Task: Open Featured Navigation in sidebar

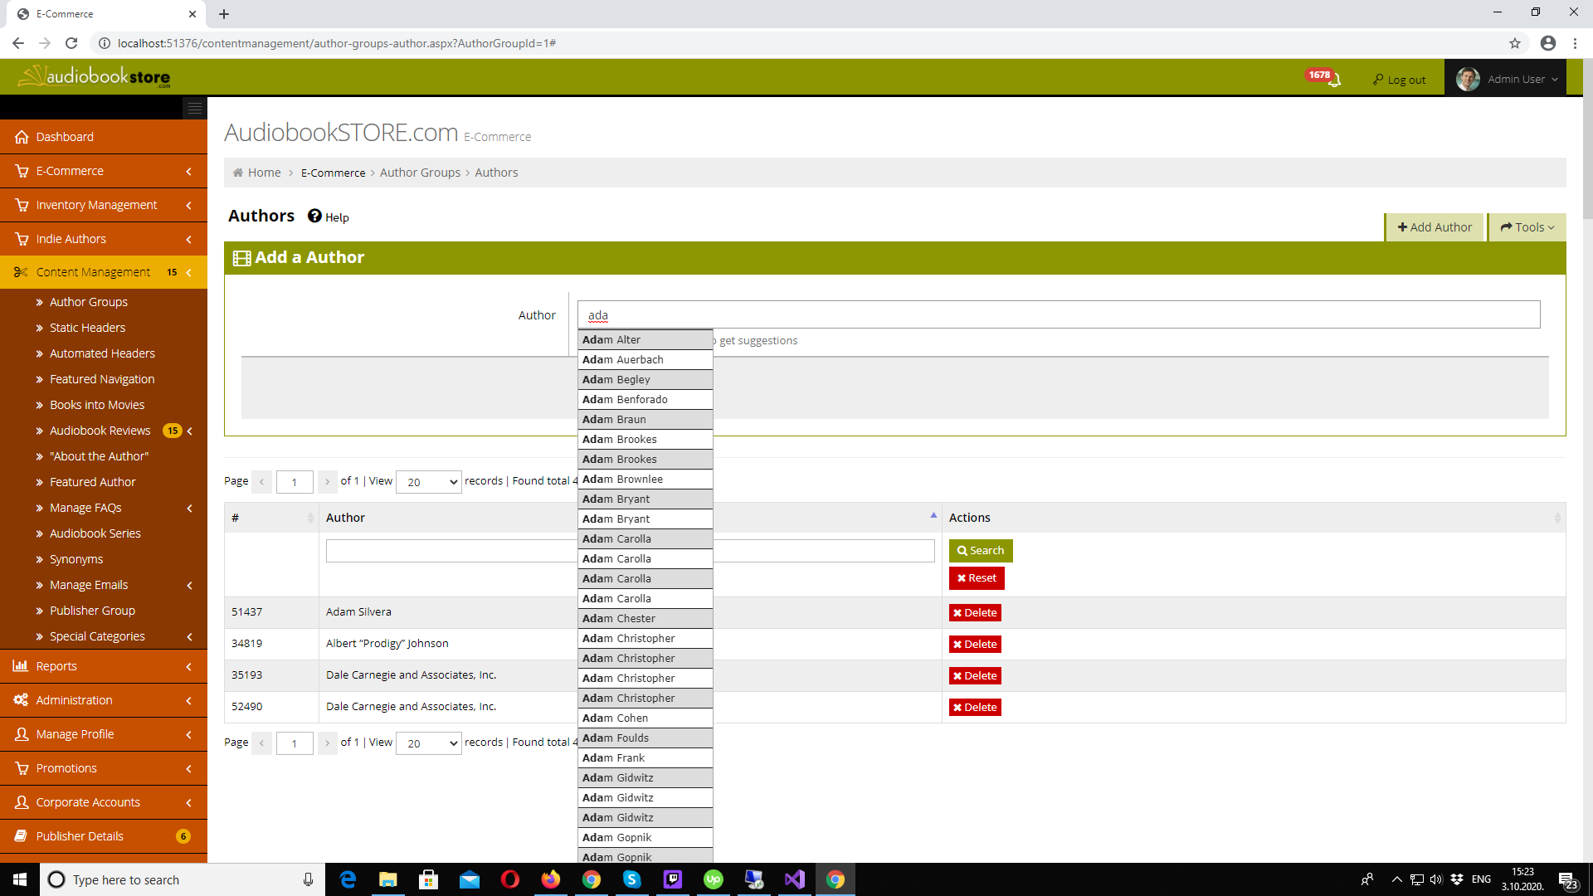Action: click(x=102, y=379)
